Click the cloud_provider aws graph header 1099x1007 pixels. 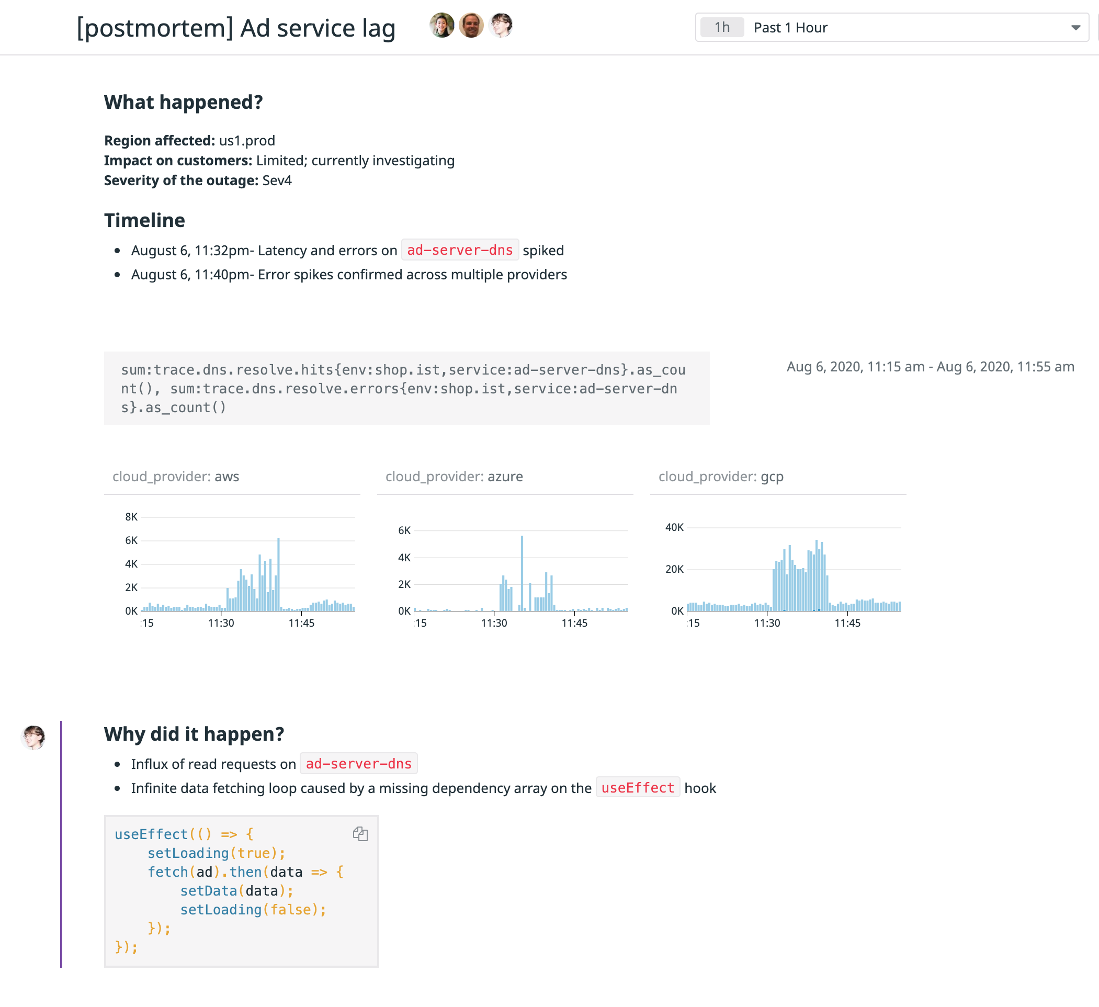coord(176,477)
